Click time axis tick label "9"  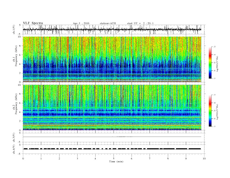(186, 159)
